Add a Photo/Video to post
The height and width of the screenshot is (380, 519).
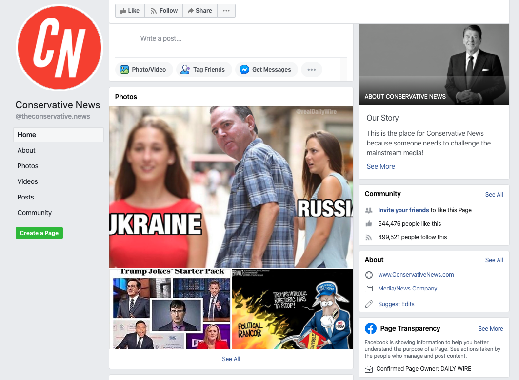tap(143, 70)
